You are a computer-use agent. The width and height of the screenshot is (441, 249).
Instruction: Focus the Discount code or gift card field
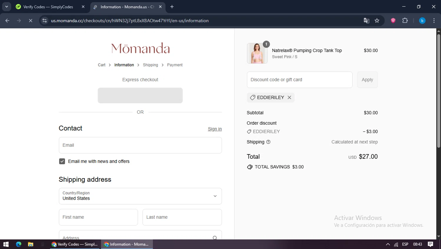[x=300, y=80]
